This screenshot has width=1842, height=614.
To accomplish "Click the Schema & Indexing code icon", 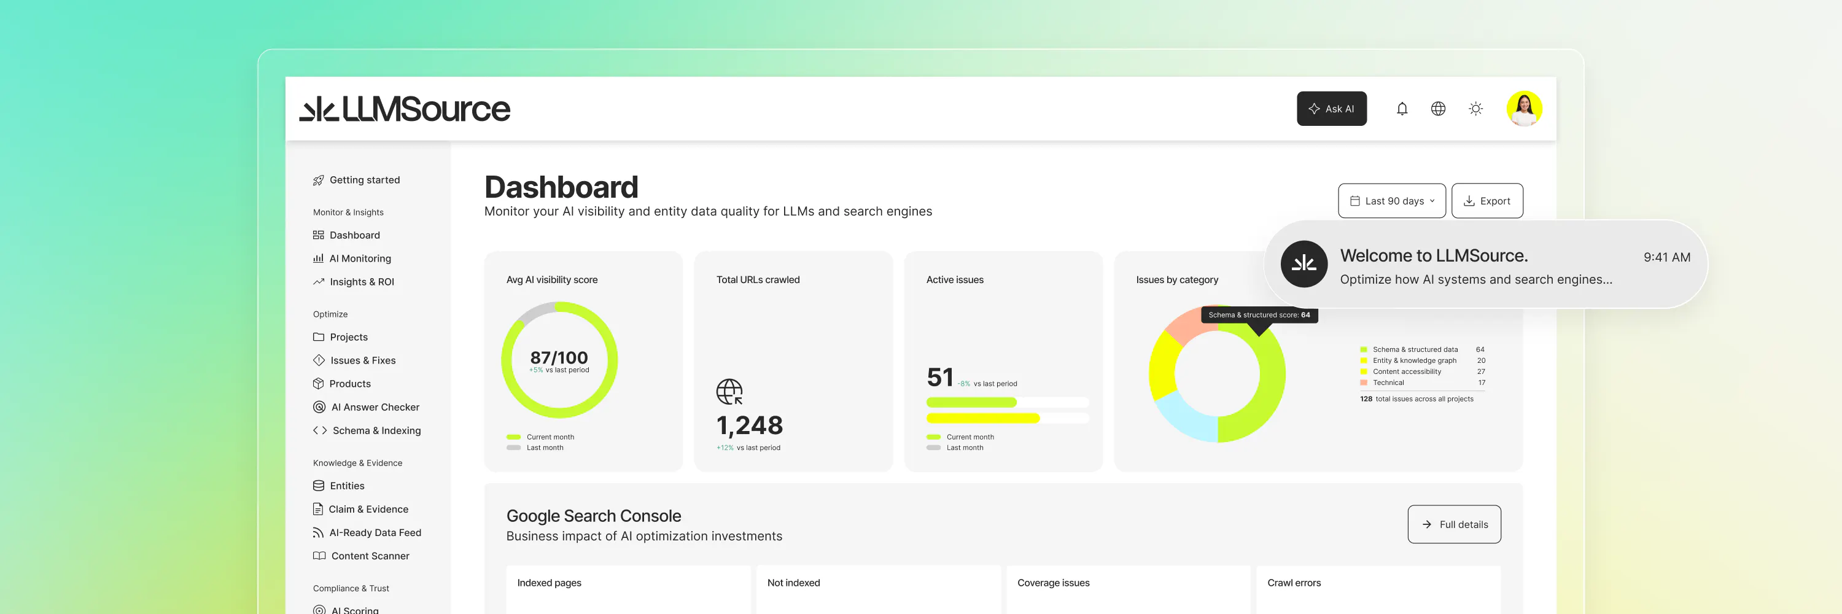I will (x=320, y=430).
